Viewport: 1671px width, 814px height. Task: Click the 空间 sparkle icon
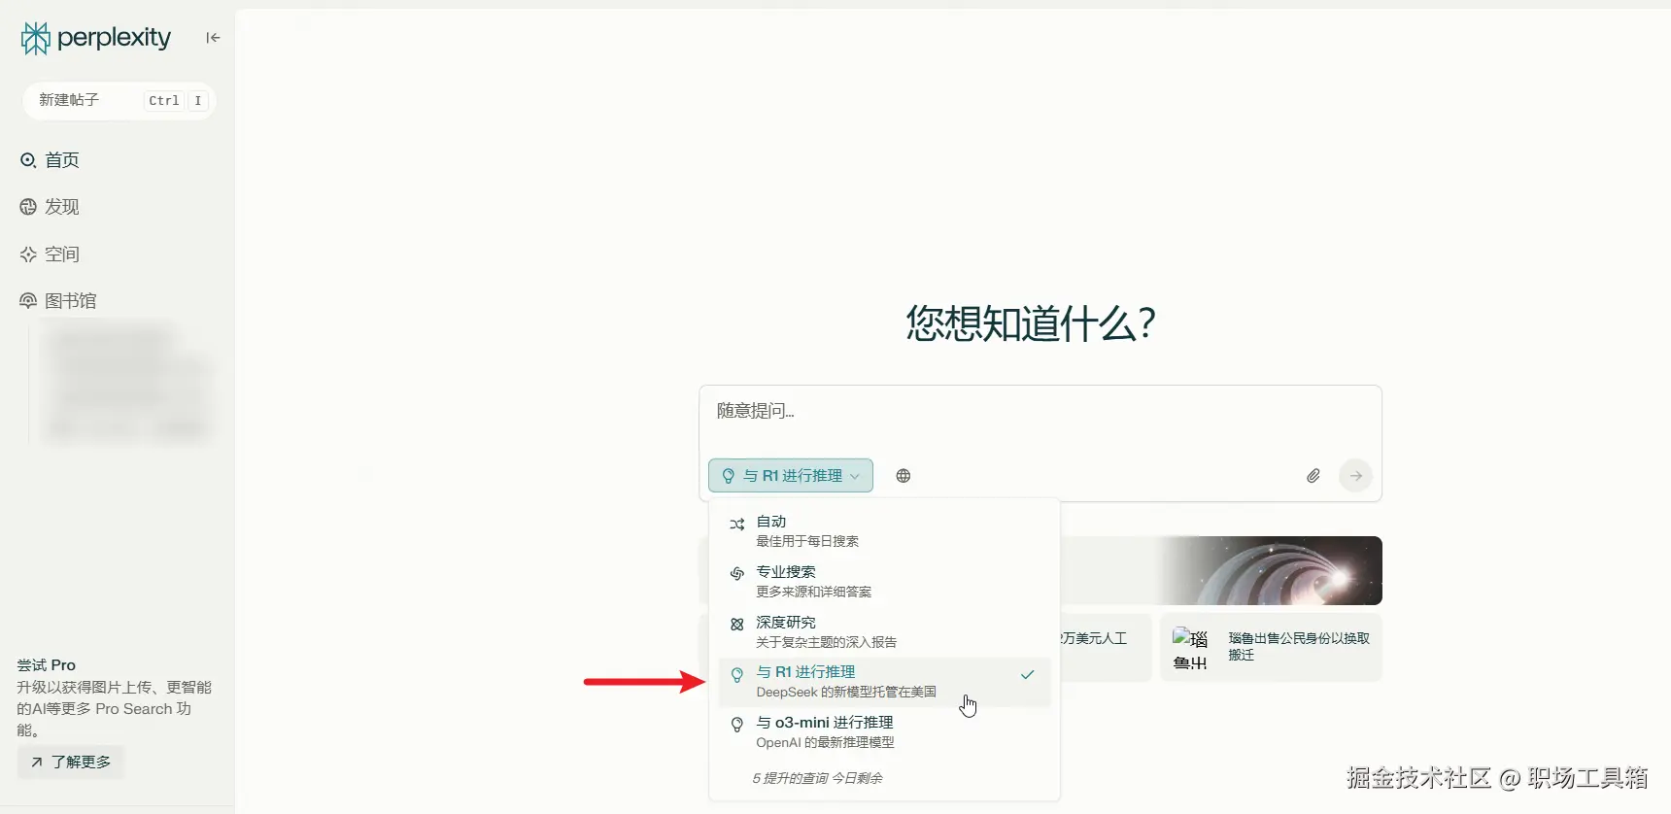pos(28,254)
